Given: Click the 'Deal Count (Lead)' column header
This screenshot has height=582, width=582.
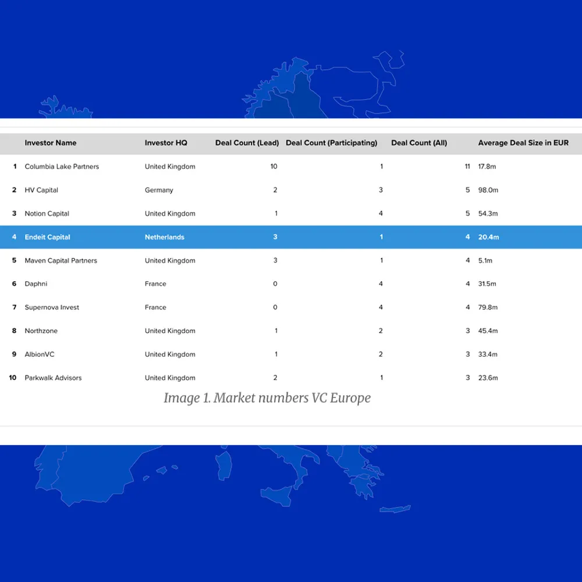Looking at the screenshot, I should pos(247,143).
